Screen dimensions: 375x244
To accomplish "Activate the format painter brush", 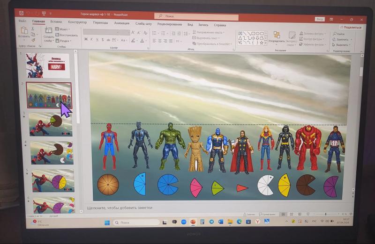I will click(x=33, y=40).
